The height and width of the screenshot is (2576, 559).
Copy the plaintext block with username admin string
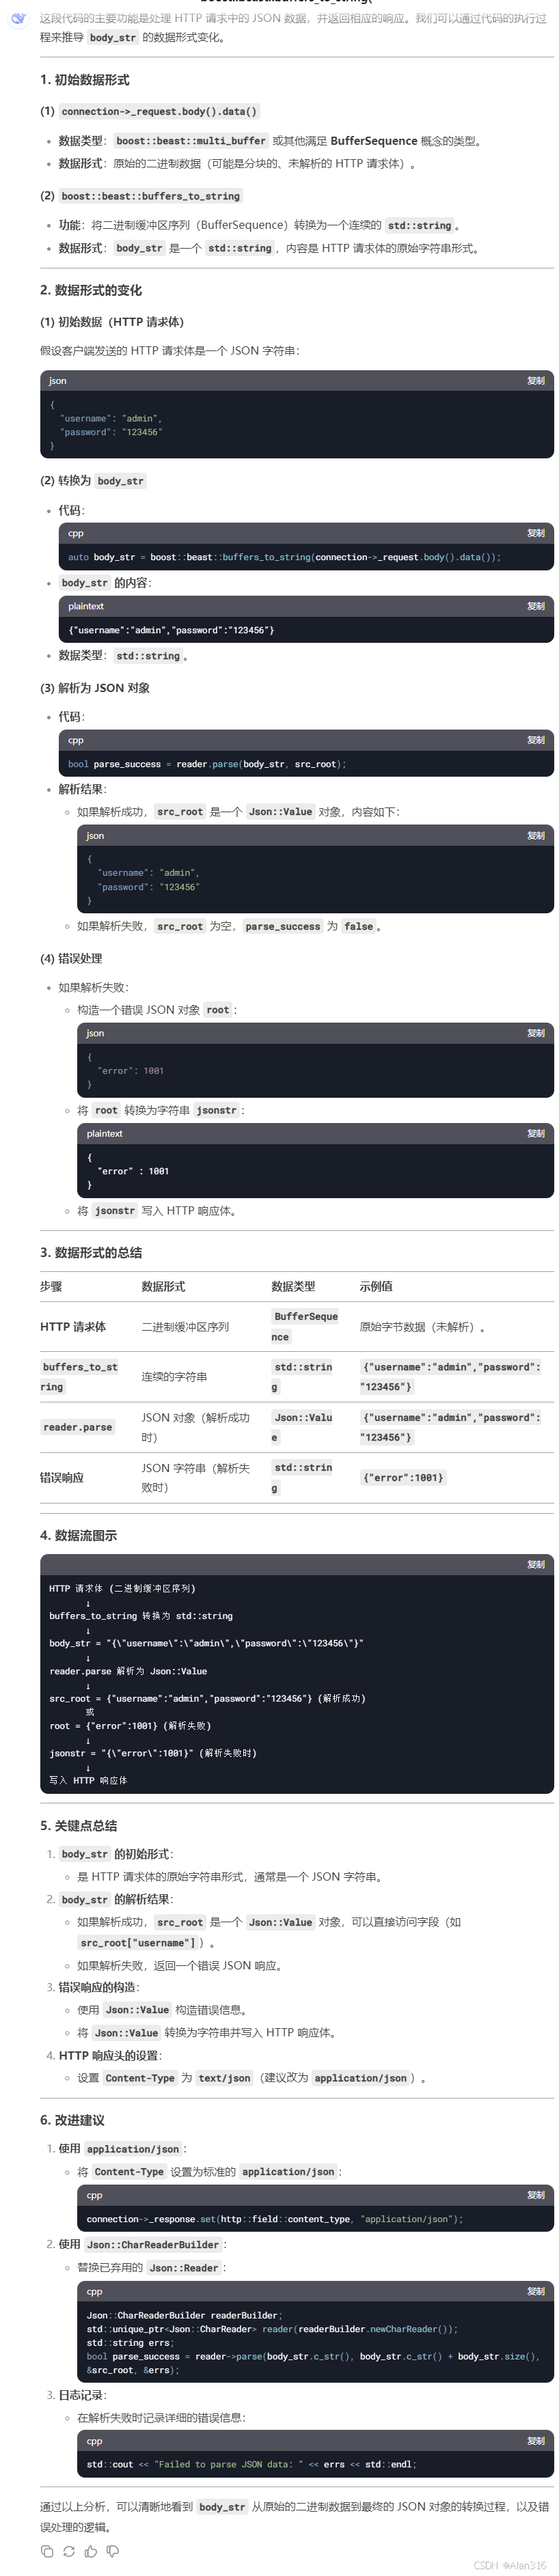tap(536, 606)
